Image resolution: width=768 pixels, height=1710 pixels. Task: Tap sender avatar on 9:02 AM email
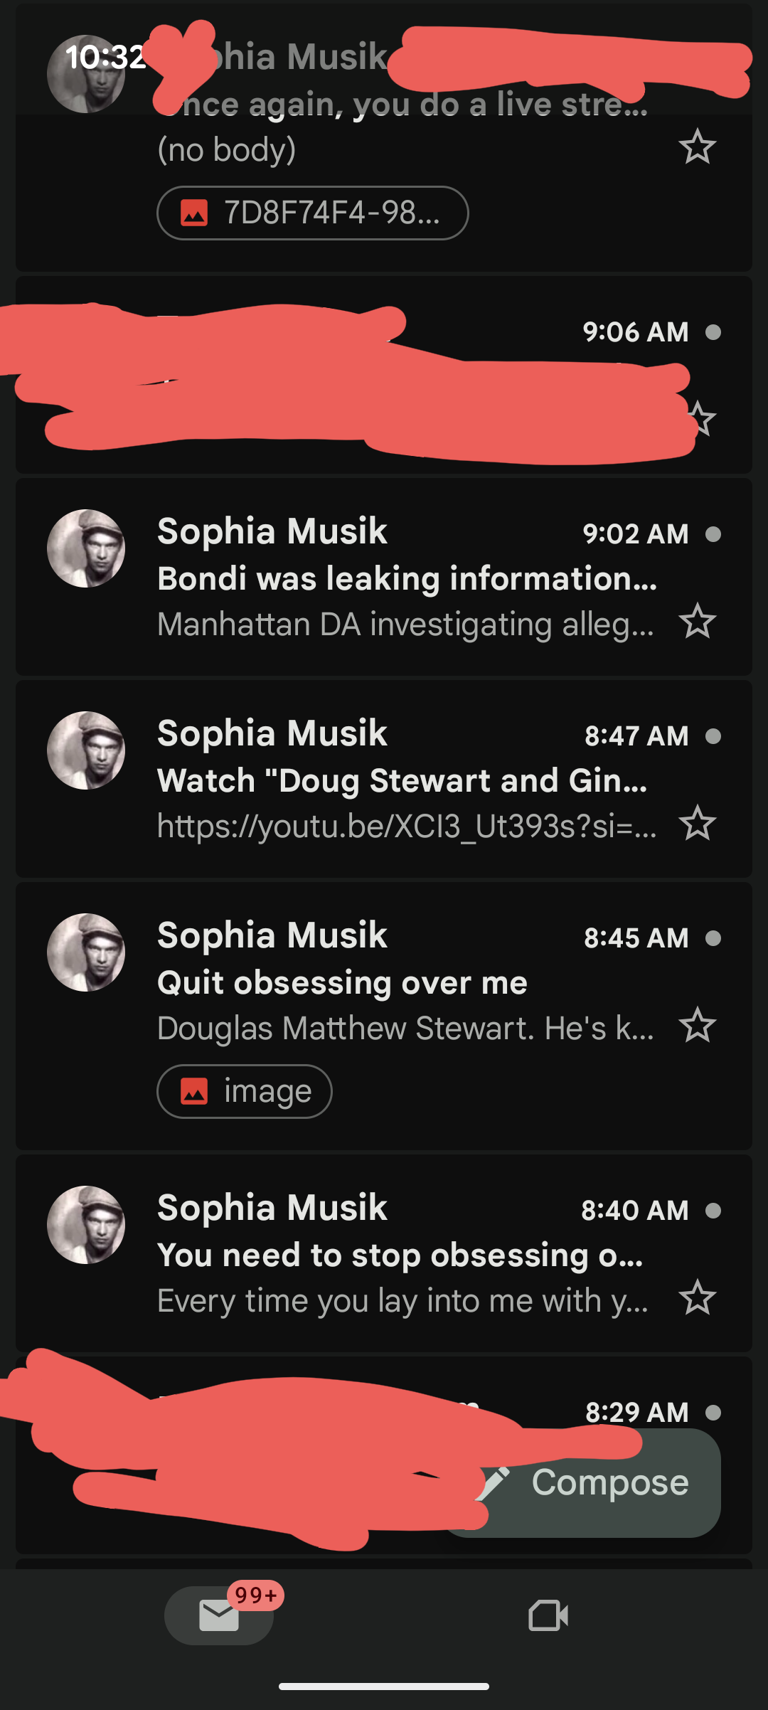(86, 548)
